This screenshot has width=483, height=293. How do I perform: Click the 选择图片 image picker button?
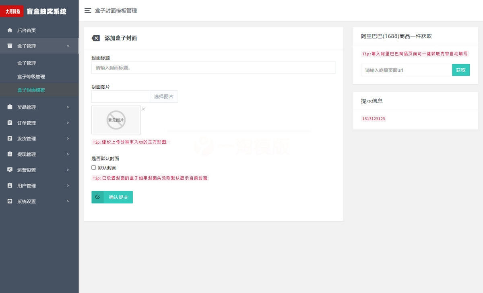(163, 96)
